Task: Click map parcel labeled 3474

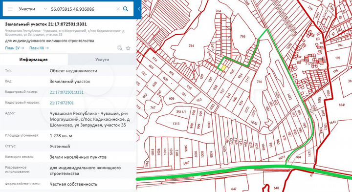Action: (x=282, y=158)
